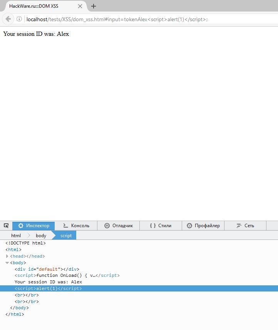Click the script breadcrumb item
This screenshot has height=330, width=278.
(x=66, y=235)
